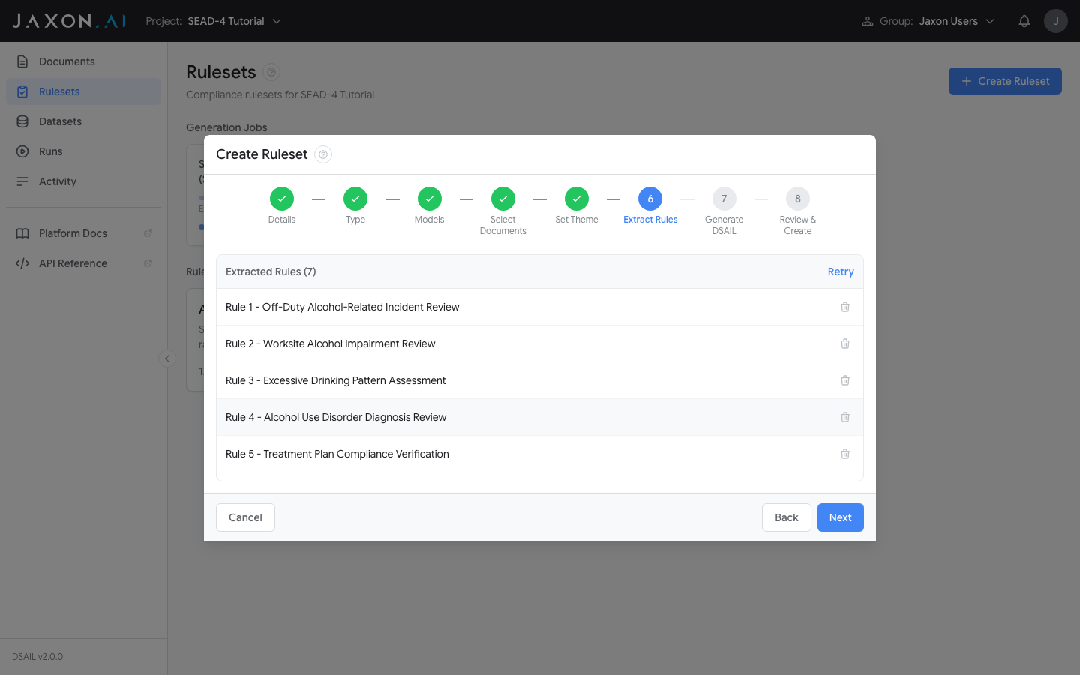This screenshot has width=1080, height=675.
Task: Retry the rule extraction
Action: coord(840,271)
